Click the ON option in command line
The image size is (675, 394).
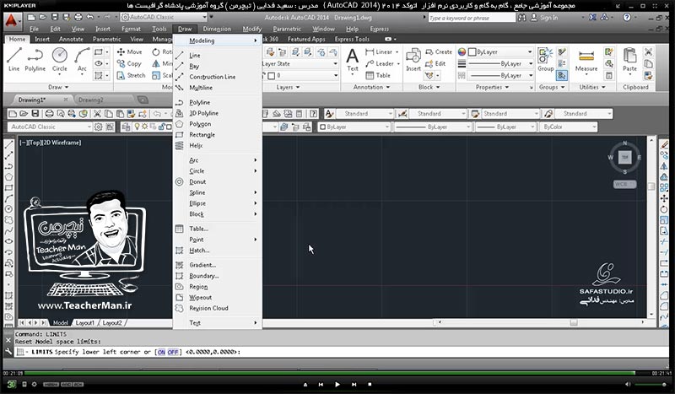(x=161, y=352)
